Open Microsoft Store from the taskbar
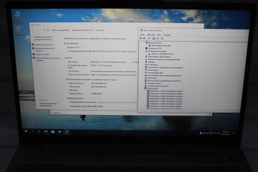The height and width of the screenshot is (172, 258). [x=53, y=132]
